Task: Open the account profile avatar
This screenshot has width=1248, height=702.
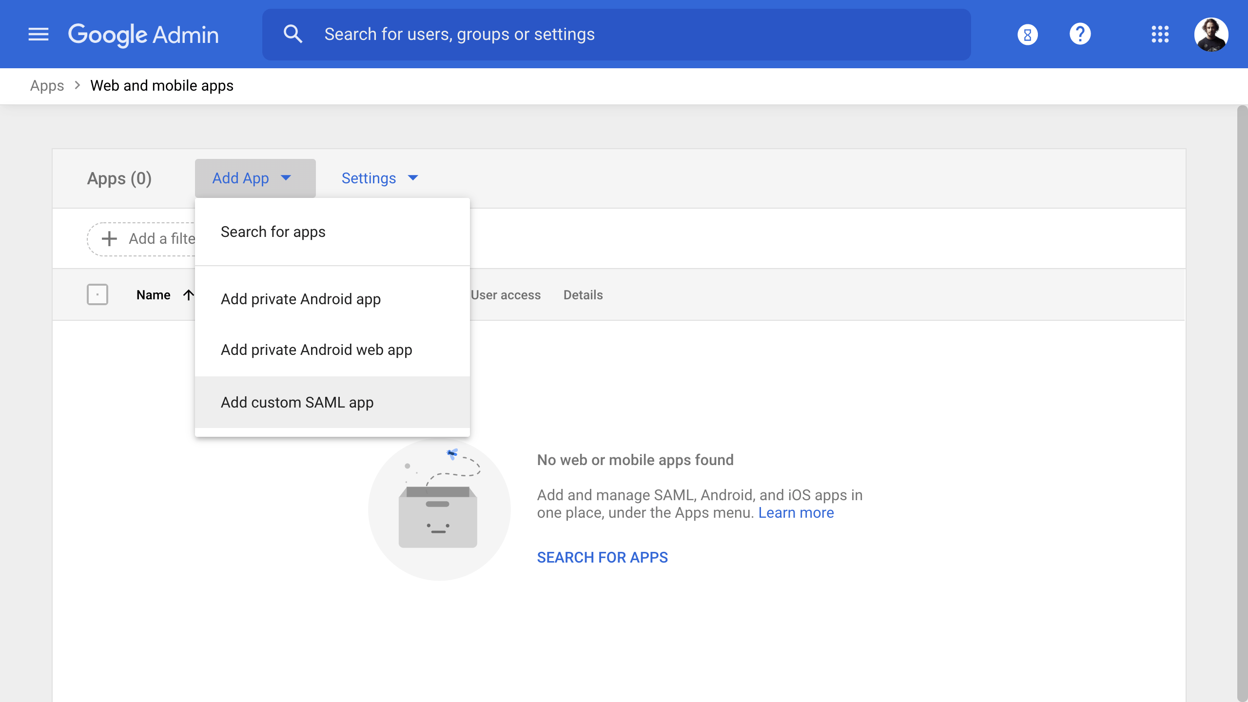Action: pyautogui.click(x=1211, y=34)
